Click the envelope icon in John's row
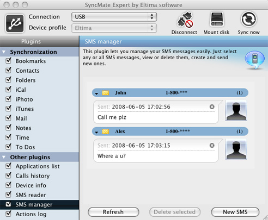 coord(105,93)
